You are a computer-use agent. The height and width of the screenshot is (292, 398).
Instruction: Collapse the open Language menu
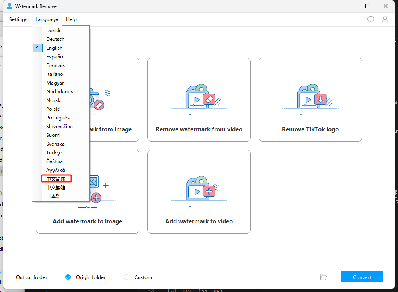point(47,19)
